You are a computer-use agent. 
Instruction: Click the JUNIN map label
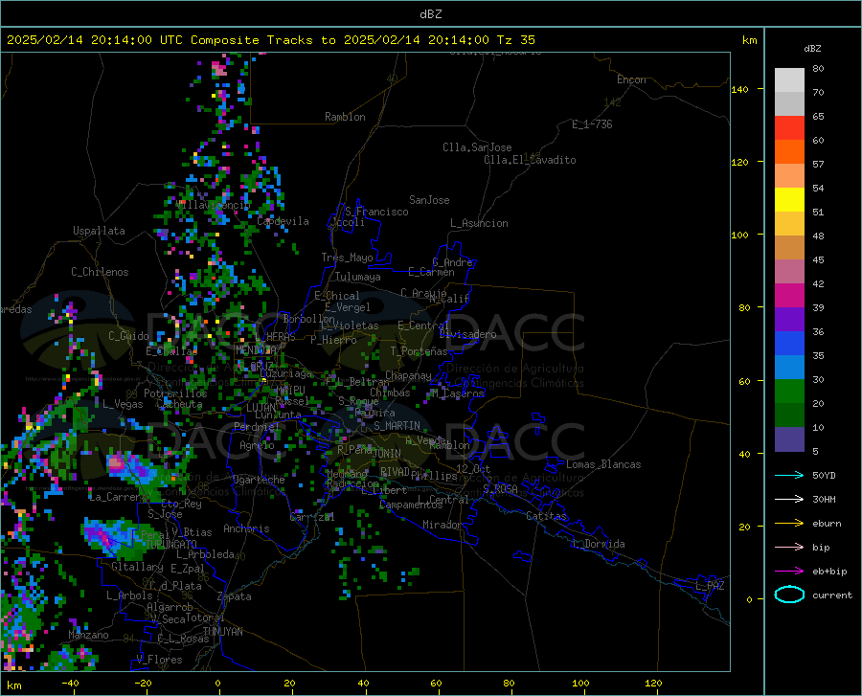(x=387, y=454)
